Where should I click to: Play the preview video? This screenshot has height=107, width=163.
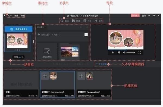point(112,53)
